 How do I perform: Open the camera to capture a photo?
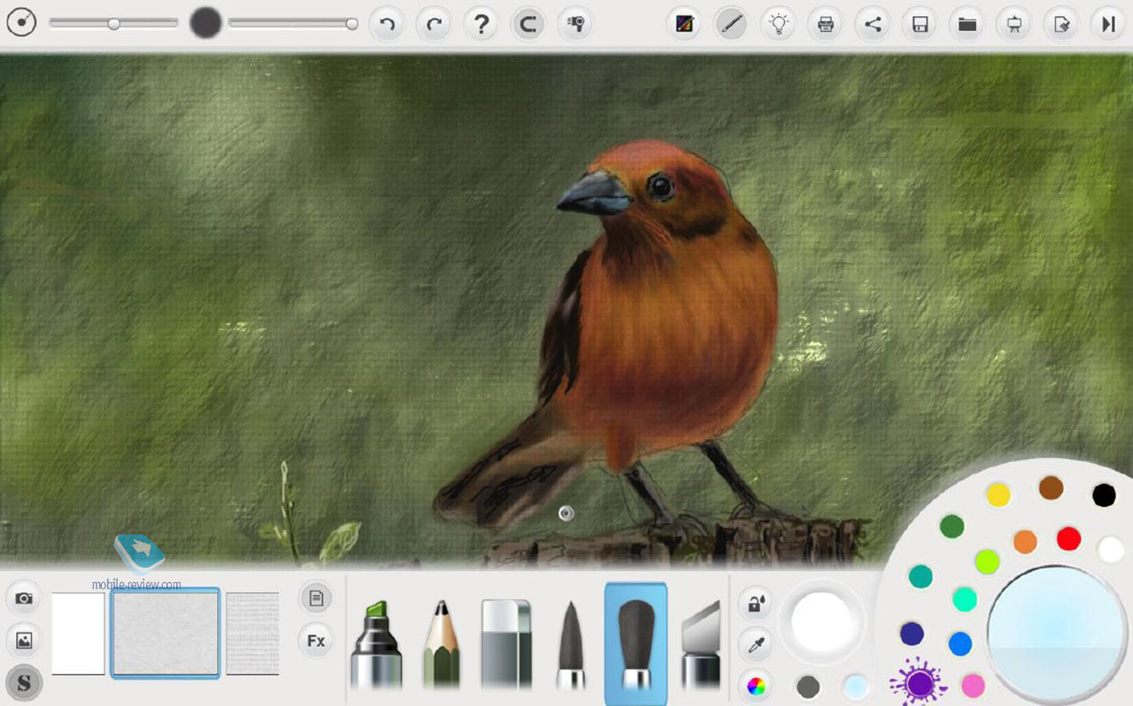[x=24, y=598]
